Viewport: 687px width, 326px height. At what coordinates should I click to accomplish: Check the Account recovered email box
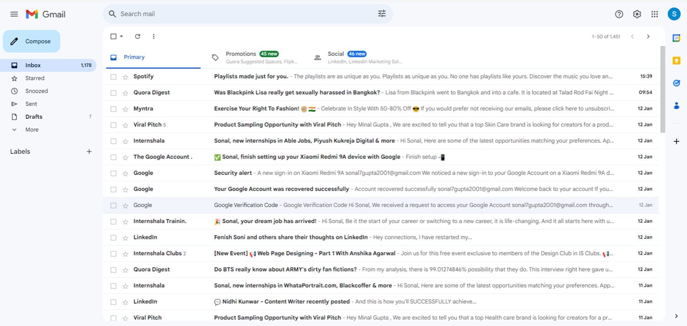pos(114,189)
